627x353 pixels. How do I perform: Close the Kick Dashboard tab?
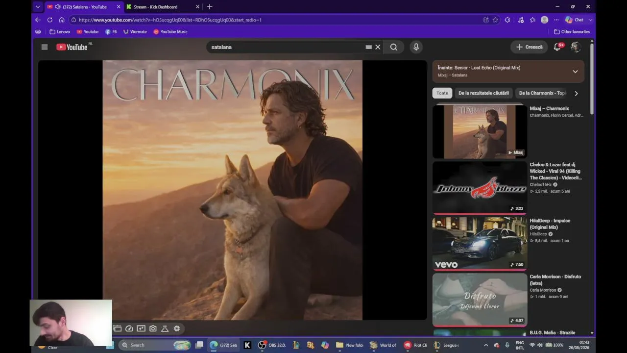click(x=197, y=7)
